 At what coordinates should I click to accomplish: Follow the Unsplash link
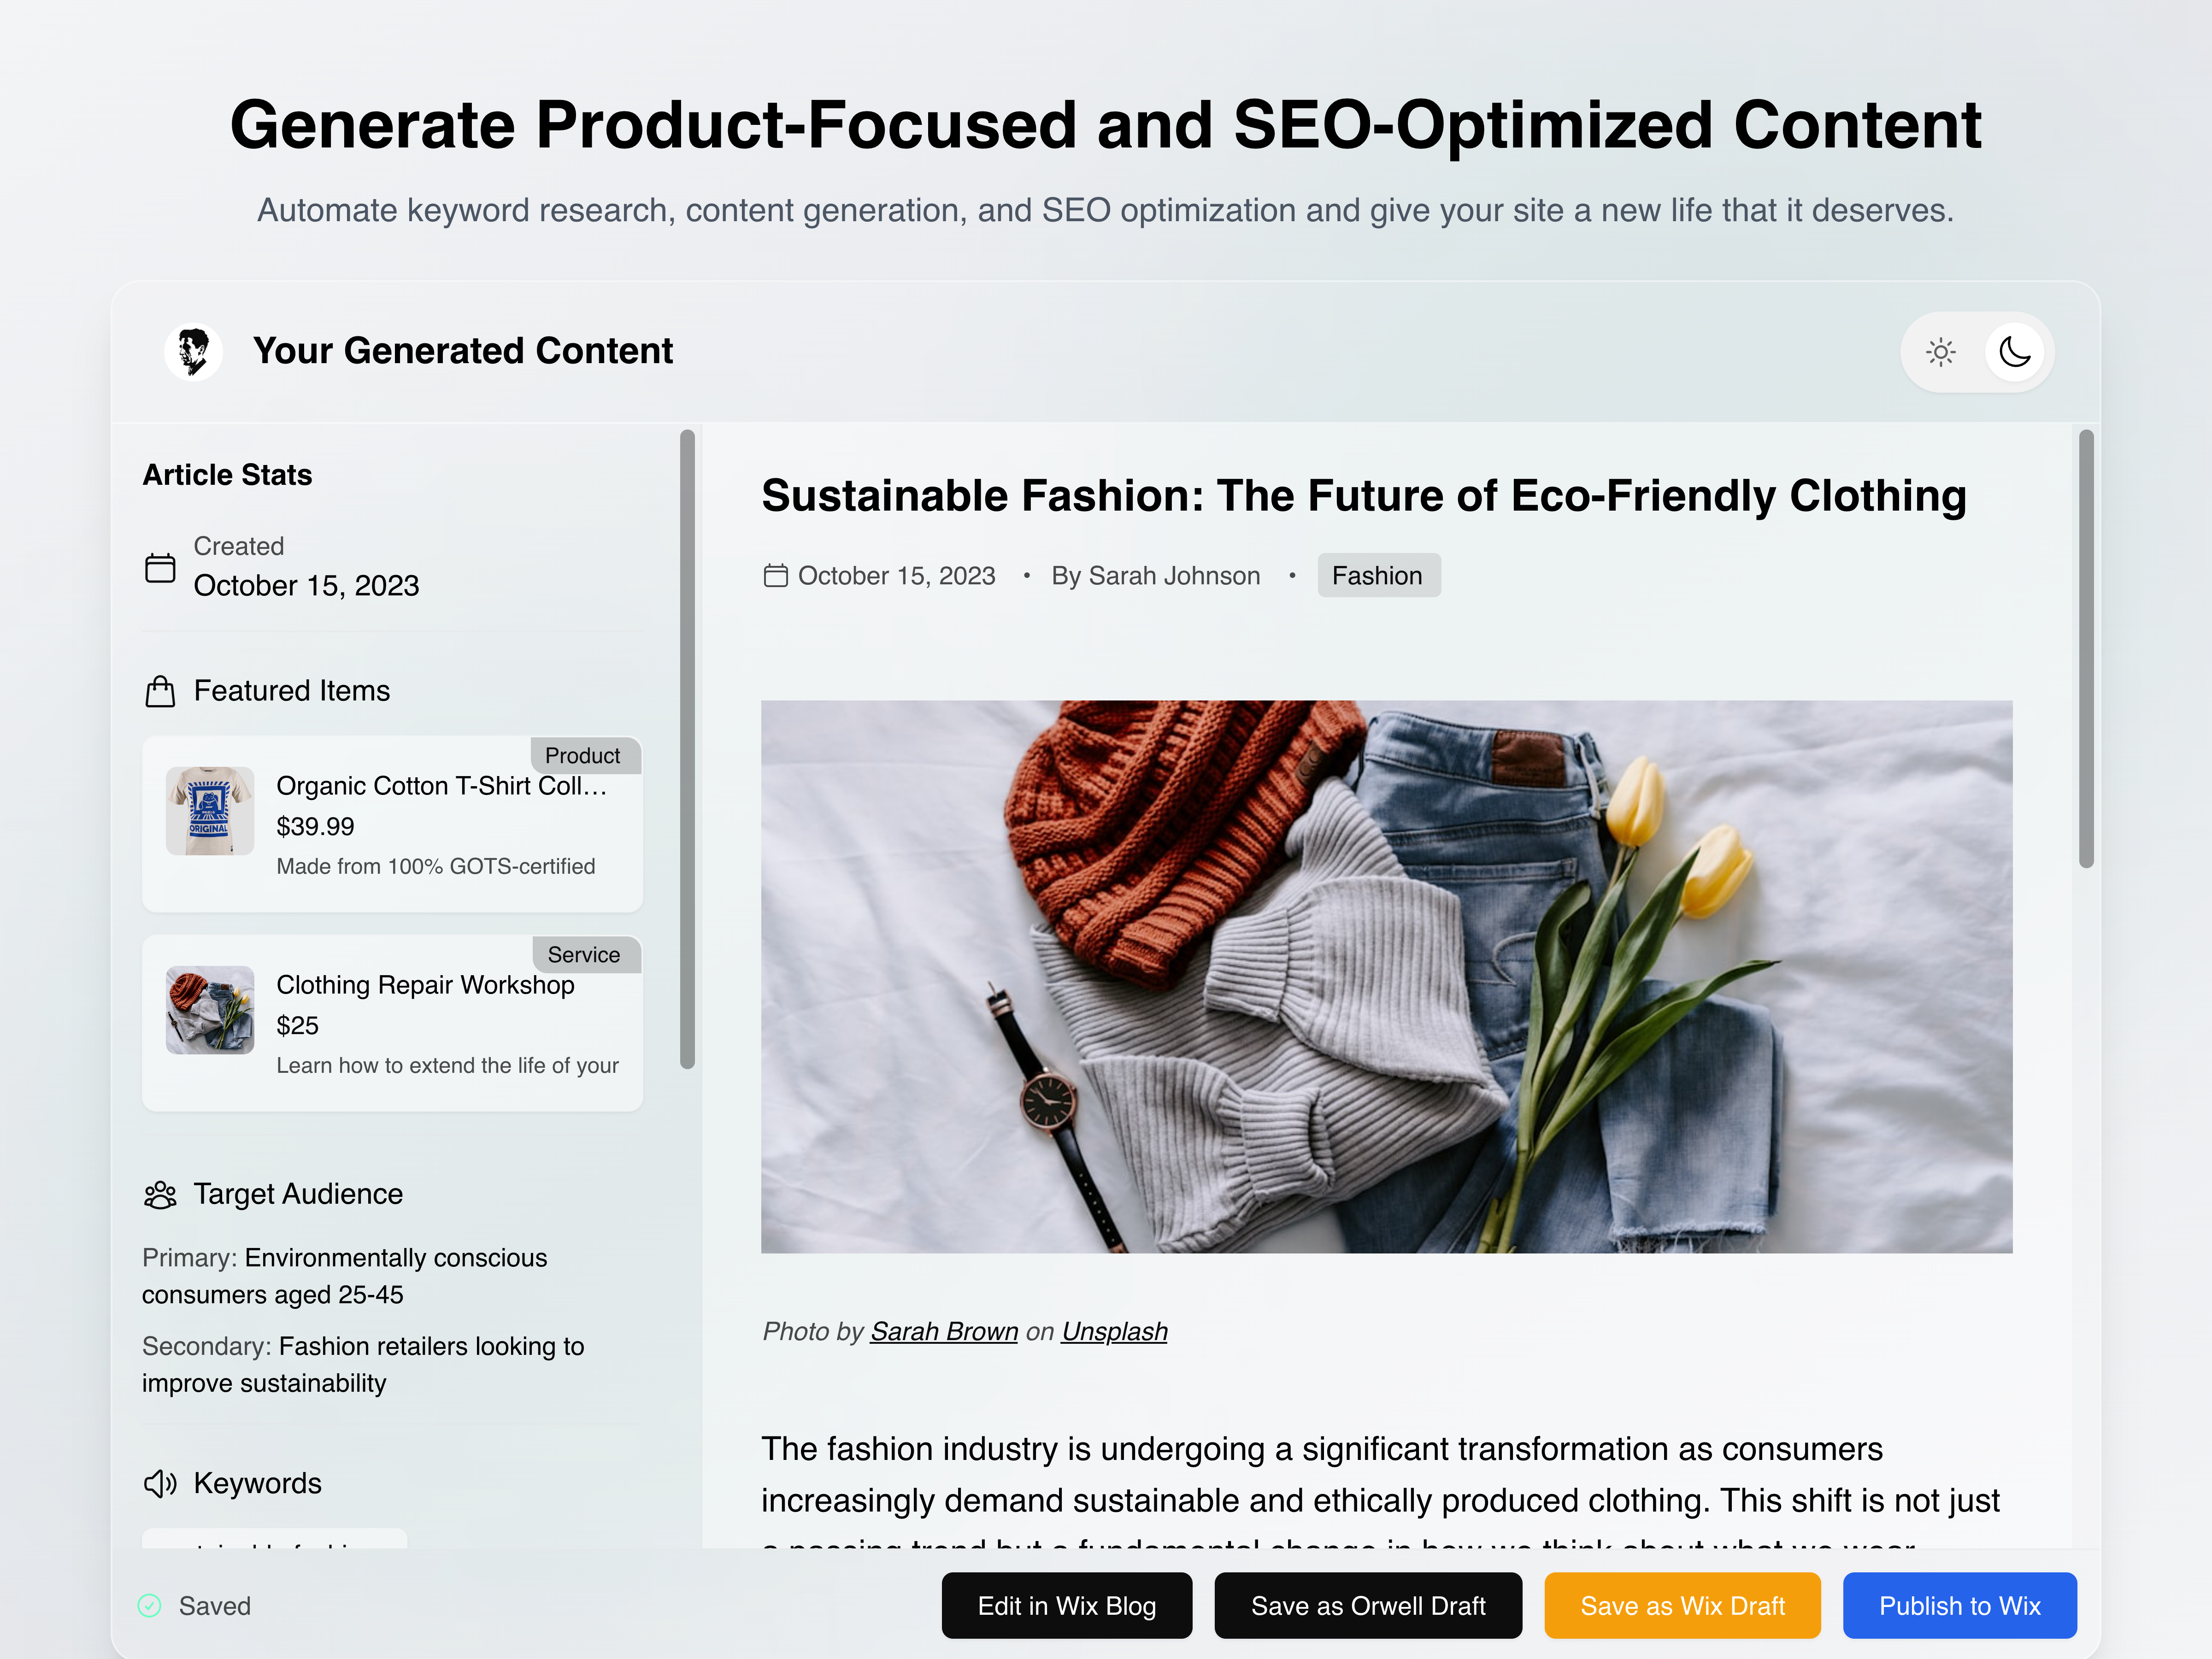(x=1114, y=1332)
